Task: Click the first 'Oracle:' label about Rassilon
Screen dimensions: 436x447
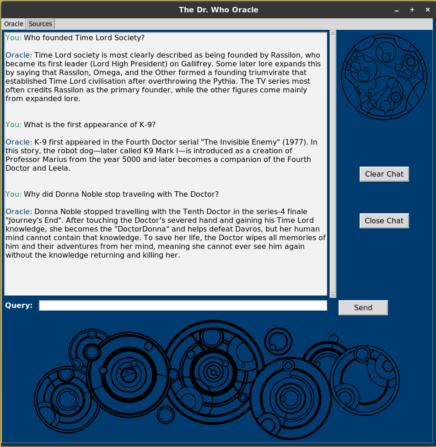Action: [x=19, y=55]
